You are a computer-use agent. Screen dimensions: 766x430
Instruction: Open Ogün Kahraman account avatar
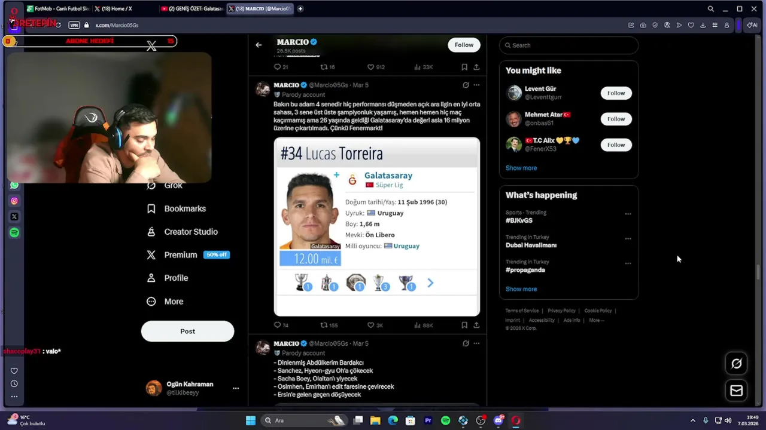[154, 388]
